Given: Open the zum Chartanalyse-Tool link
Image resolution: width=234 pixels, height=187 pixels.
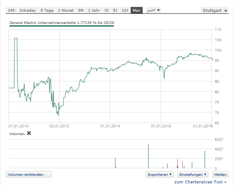Looking at the screenshot, I should 200,182.
